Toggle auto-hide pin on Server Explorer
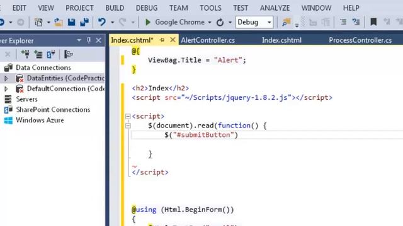The height and width of the screenshot is (226, 403). pyautogui.click(x=89, y=40)
